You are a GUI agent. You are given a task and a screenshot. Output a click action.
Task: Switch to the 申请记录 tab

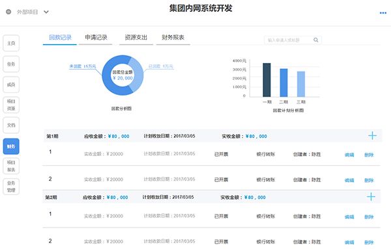click(x=96, y=38)
